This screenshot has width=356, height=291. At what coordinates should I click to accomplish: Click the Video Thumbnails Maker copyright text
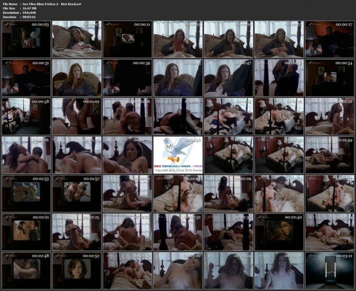[x=177, y=170]
